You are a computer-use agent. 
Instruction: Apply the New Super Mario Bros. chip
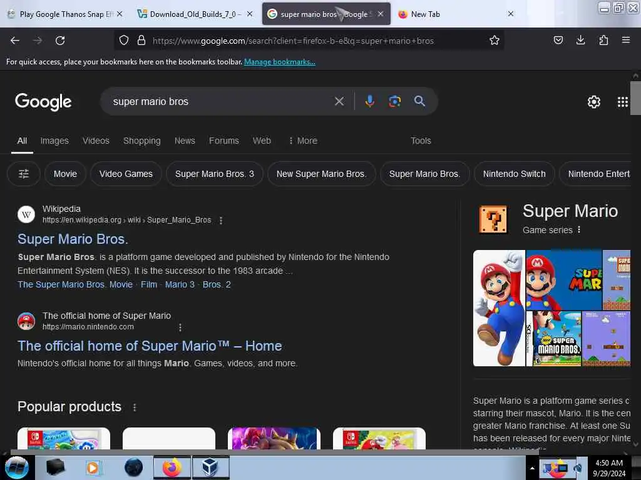[x=321, y=174]
